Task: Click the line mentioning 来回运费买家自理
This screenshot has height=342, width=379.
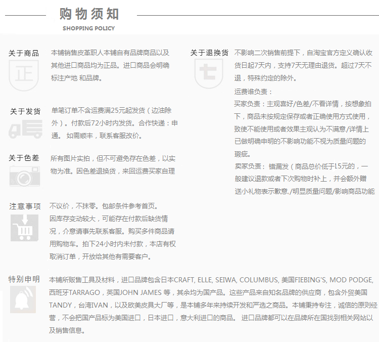Action: point(113,171)
